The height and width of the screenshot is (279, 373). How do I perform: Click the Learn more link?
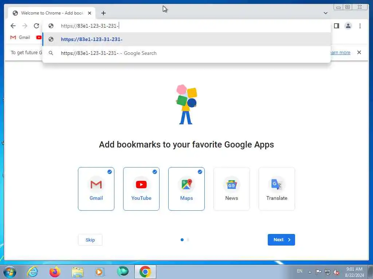coord(340,53)
